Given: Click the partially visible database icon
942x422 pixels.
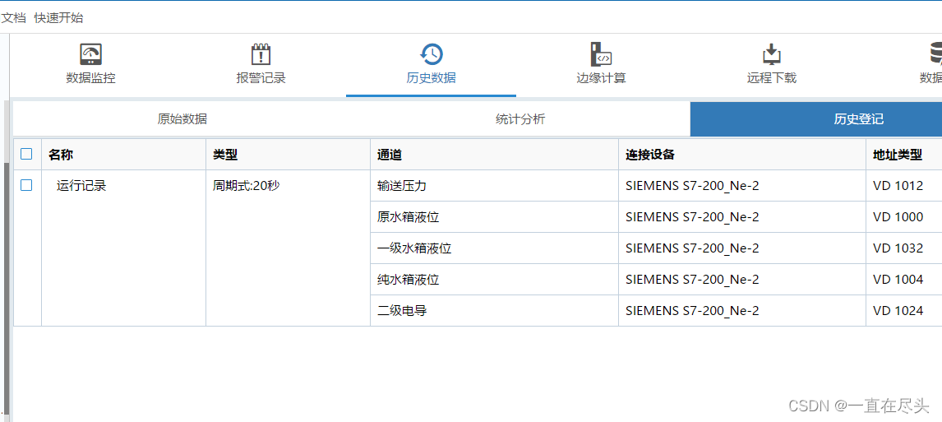Looking at the screenshot, I should pyautogui.click(x=935, y=54).
